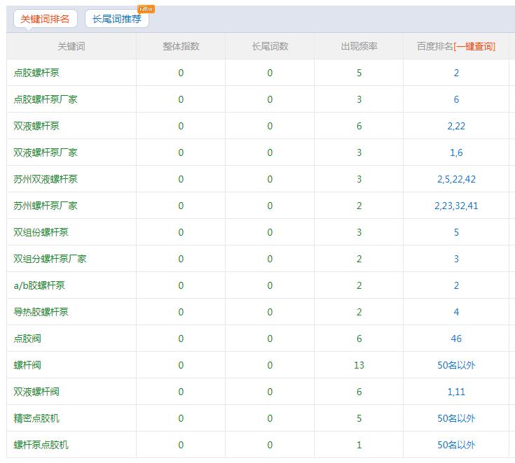
Task: Open keyword 双组份螺杆泵
Action: pos(41,232)
